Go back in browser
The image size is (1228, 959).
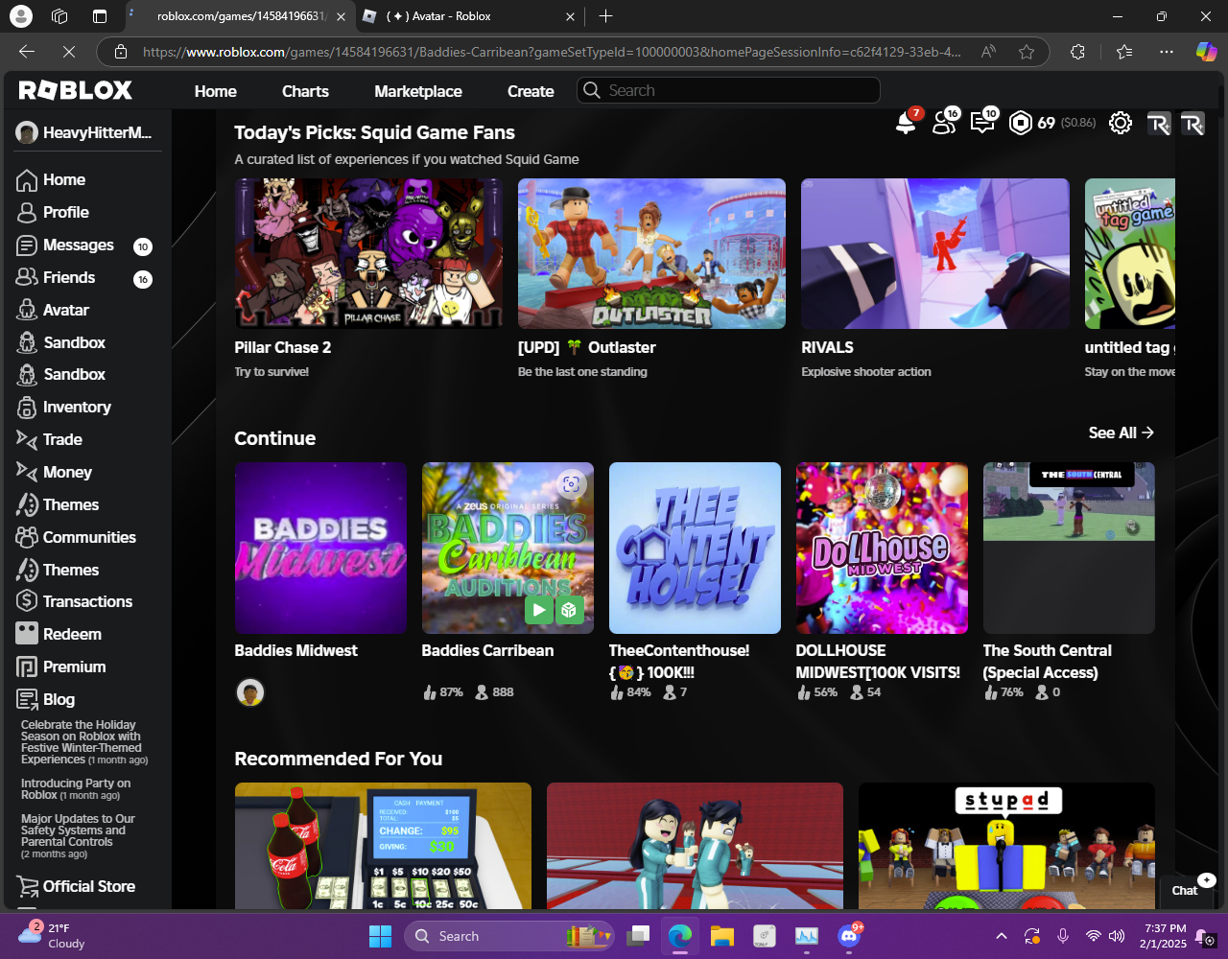pyautogui.click(x=27, y=52)
